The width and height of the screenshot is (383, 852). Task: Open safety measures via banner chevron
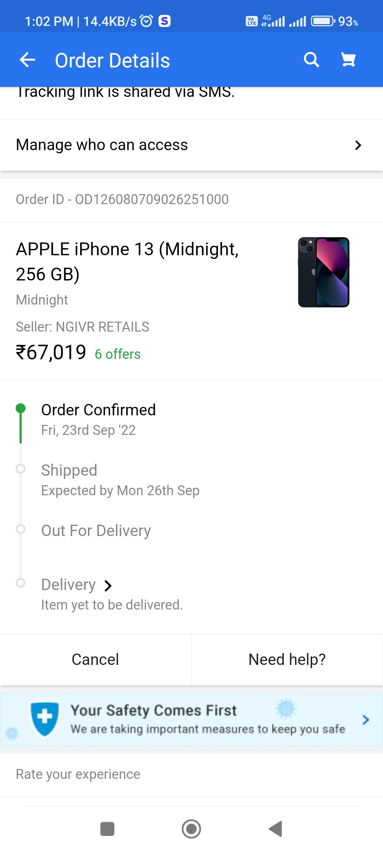366,720
